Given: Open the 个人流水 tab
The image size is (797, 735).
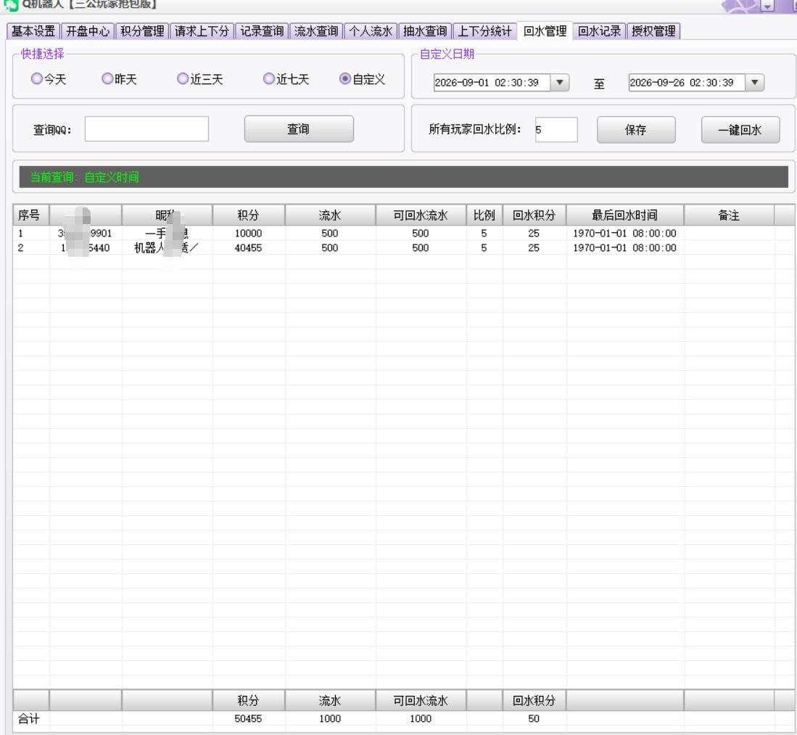Looking at the screenshot, I should (x=371, y=31).
